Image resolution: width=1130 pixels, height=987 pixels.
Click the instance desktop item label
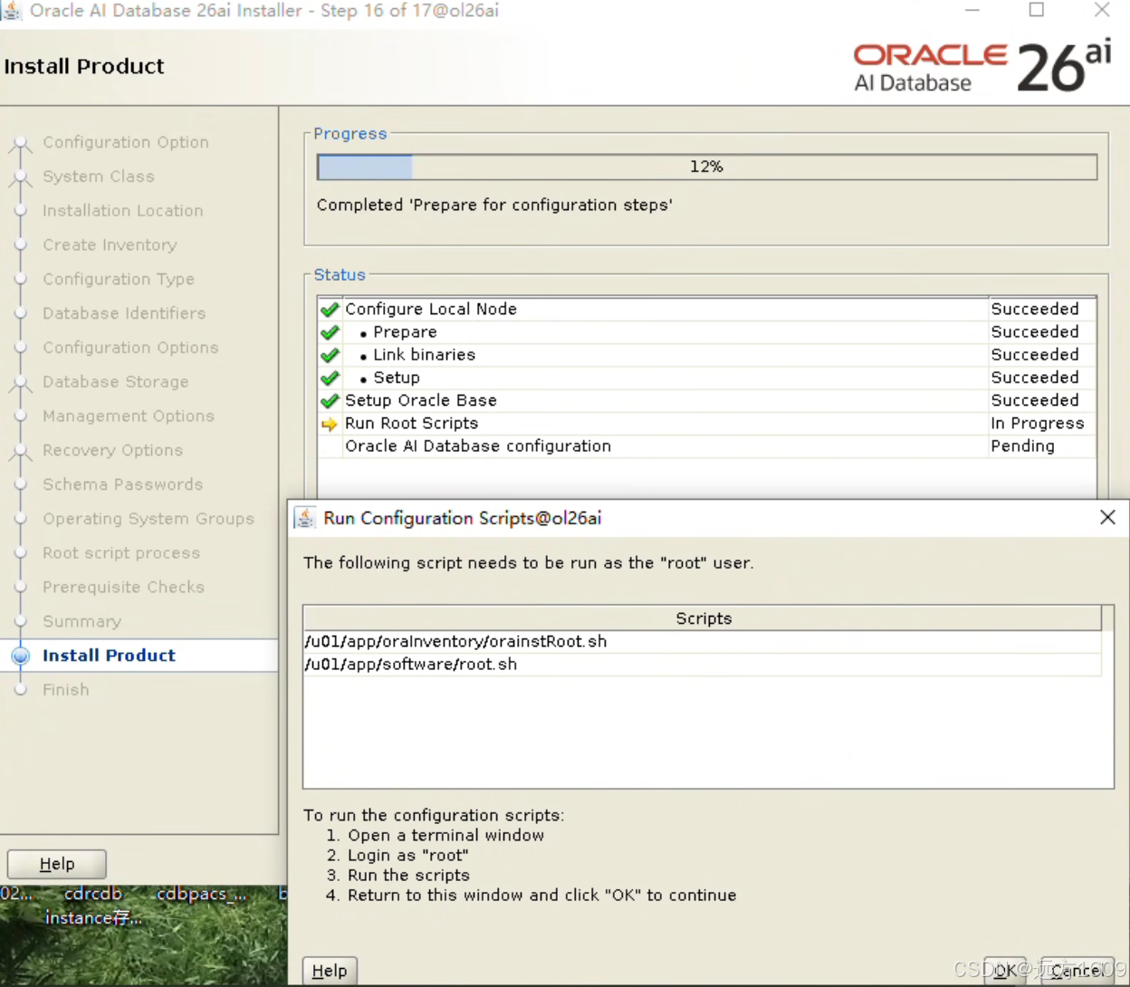(x=93, y=918)
